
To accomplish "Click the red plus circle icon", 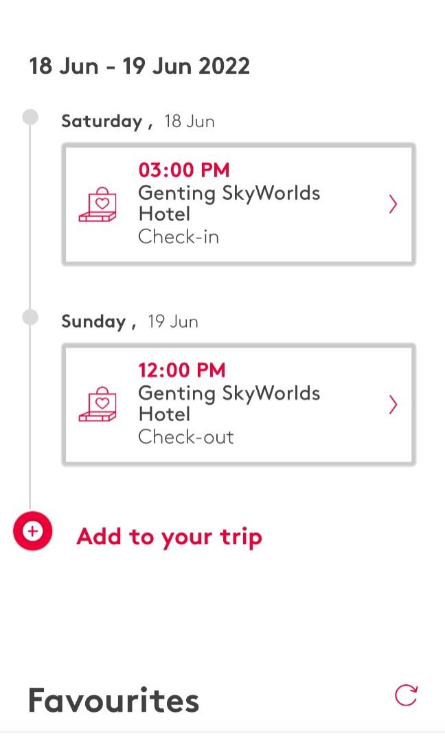I will [x=32, y=531].
